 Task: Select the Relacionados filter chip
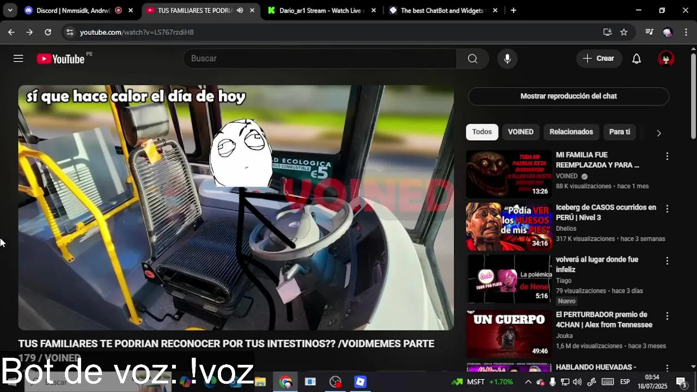pyautogui.click(x=571, y=132)
